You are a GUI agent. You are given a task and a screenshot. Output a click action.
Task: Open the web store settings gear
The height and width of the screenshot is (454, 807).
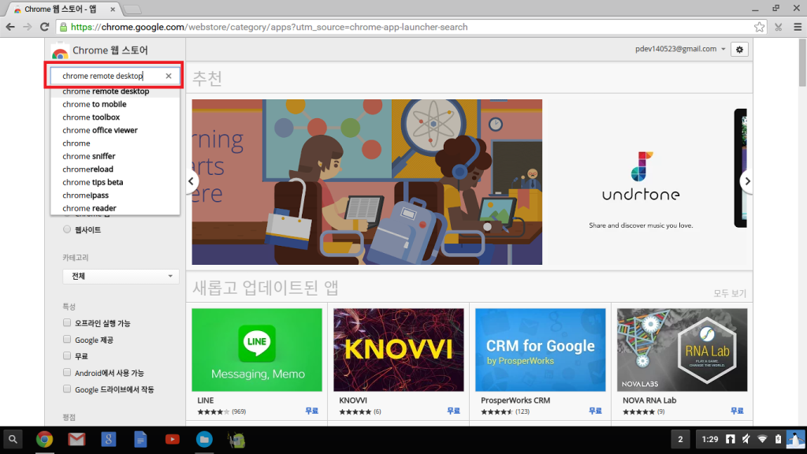(x=739, y=50)
